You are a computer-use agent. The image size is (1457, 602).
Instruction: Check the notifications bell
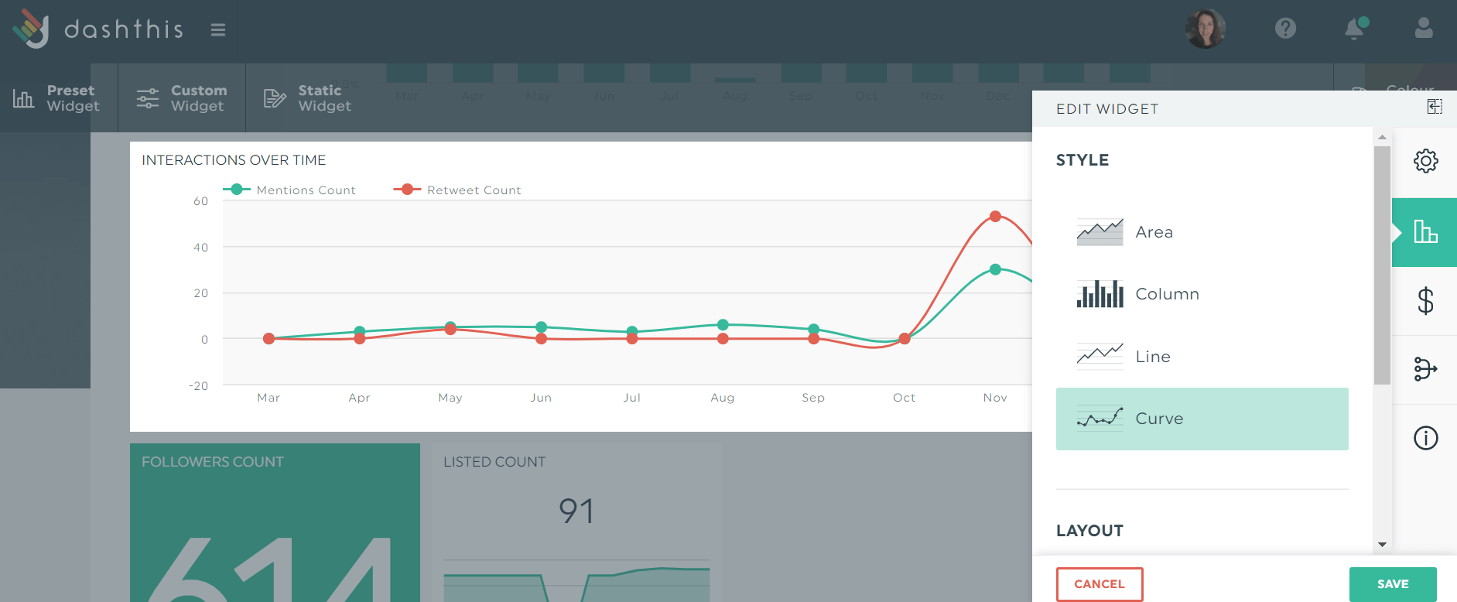1355,29
